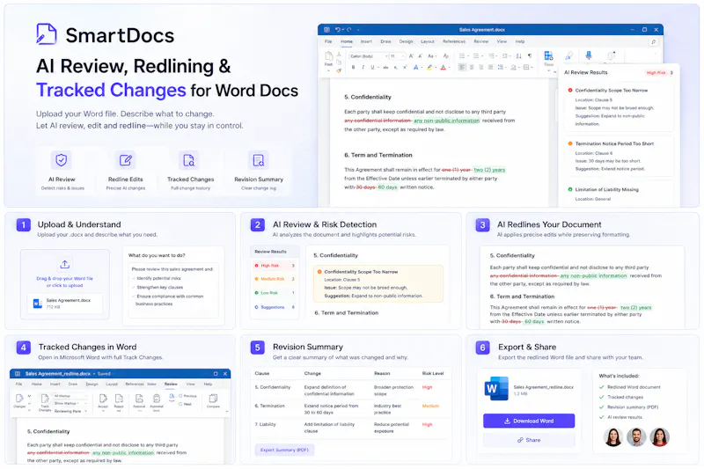
Task: Click '7. Liability' row in summary table
Action: click(x=350, y=428)
